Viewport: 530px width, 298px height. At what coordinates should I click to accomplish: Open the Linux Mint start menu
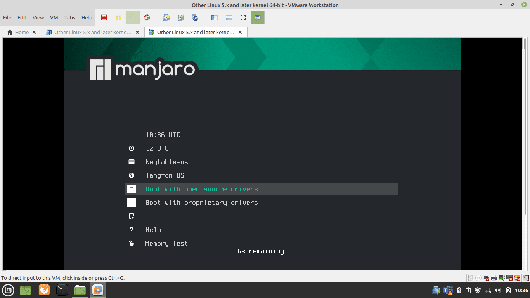(x=9, y=290)
